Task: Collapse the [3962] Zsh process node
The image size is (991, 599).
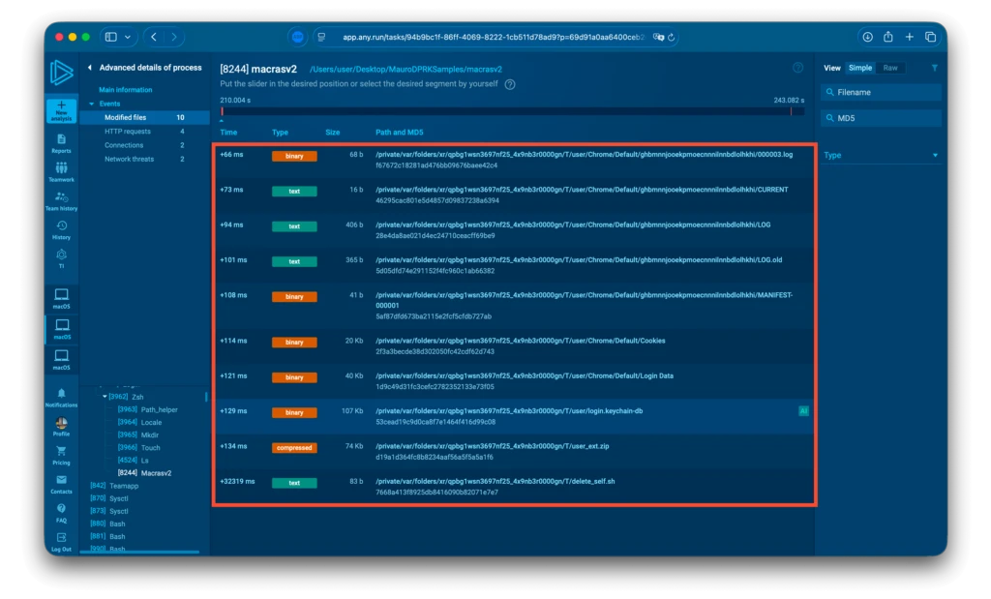Action: pos(105,396)
